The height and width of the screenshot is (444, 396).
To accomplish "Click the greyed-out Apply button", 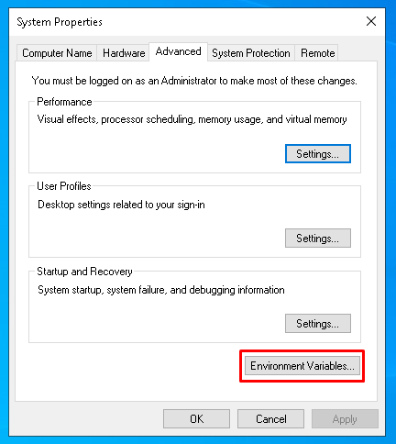I will coord(345,419).
